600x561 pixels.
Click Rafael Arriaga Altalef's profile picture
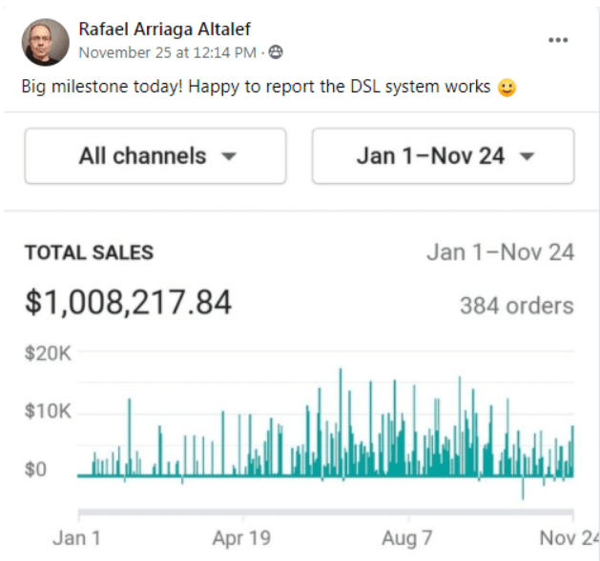coord(45,42)
